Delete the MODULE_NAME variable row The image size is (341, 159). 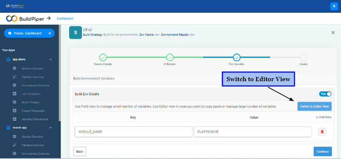pos(322,132)
